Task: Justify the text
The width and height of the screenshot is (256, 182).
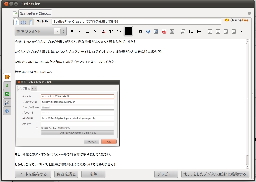Action: (x=234, y=31)
